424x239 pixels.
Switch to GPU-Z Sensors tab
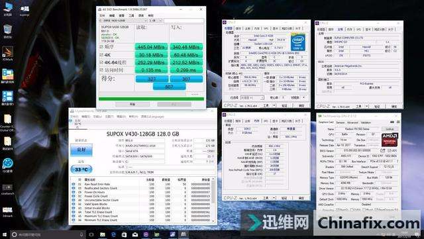click(341, 122)
